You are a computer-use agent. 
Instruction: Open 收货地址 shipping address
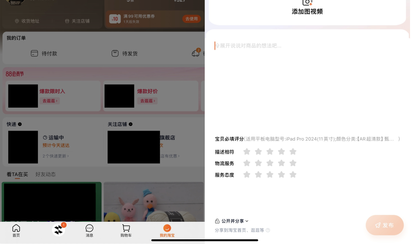tap(27, 21)
